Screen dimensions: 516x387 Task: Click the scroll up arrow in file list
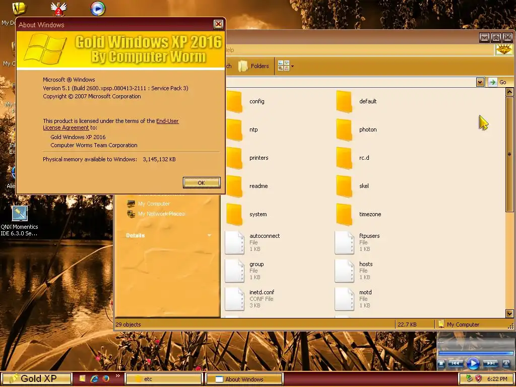pos(509,92)
